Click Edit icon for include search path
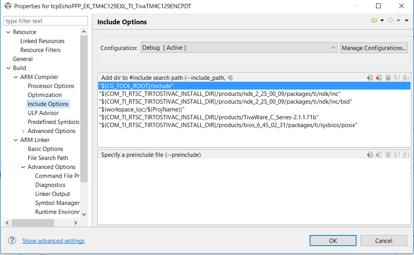 click(388, 77)
